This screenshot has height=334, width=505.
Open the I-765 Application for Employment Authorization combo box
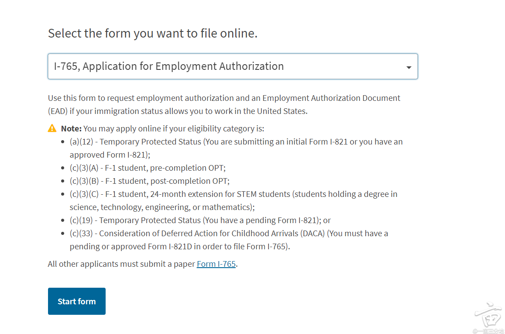click(x=233, y=66)
